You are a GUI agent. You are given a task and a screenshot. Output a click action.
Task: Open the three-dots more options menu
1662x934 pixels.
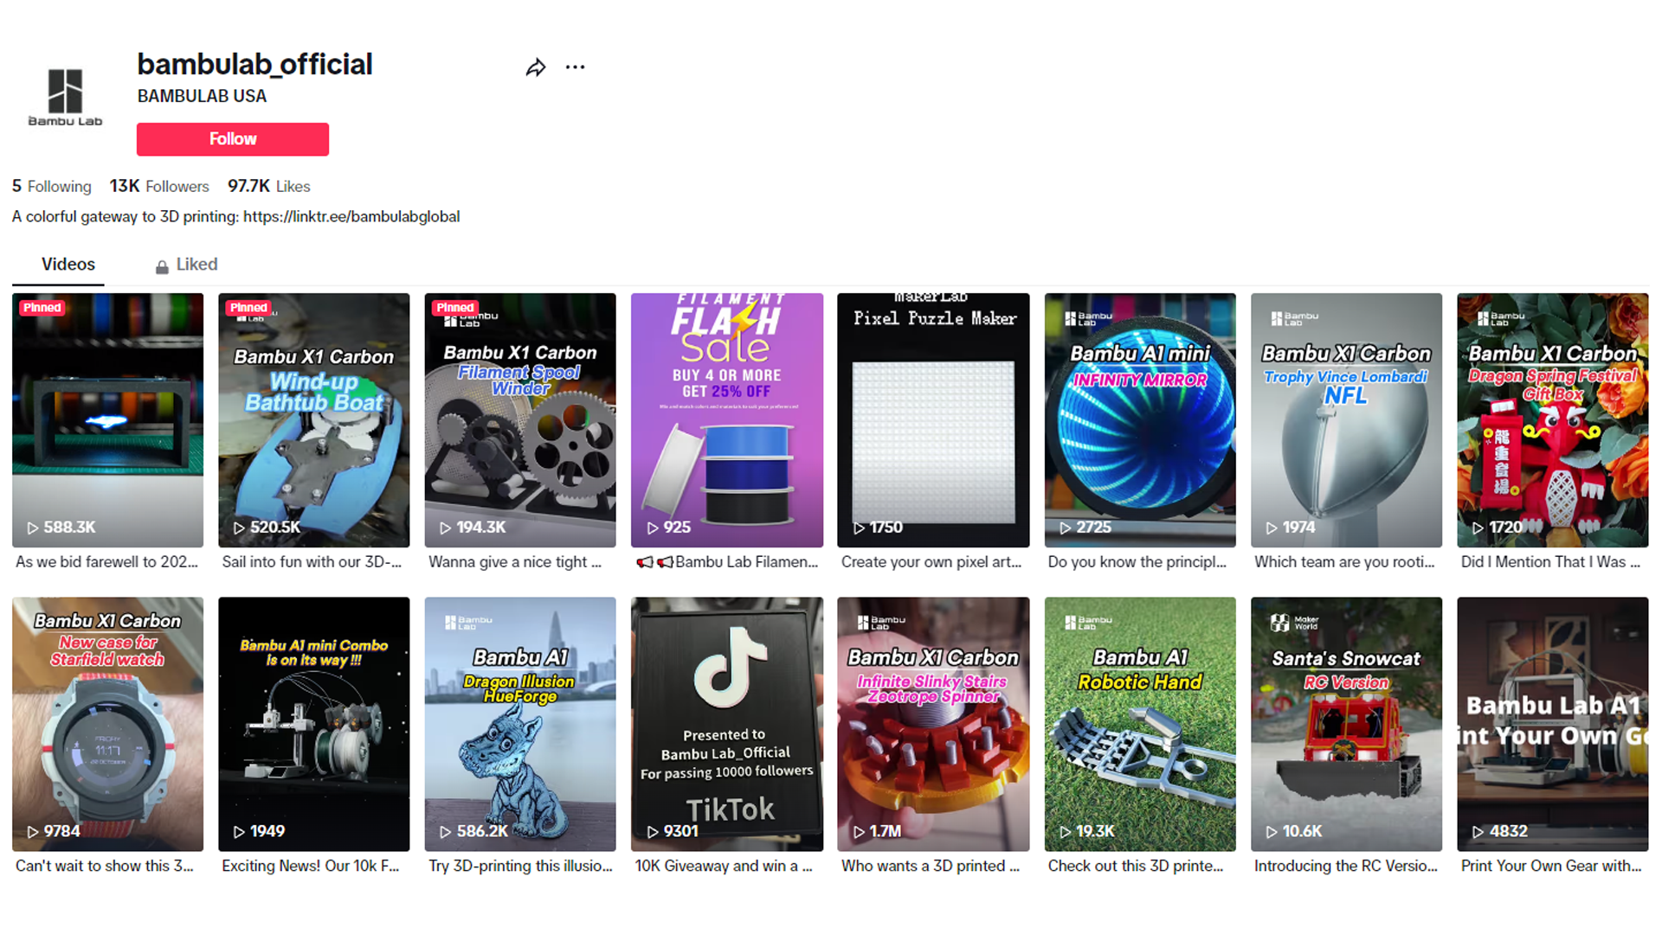click(x=575, y=67)
